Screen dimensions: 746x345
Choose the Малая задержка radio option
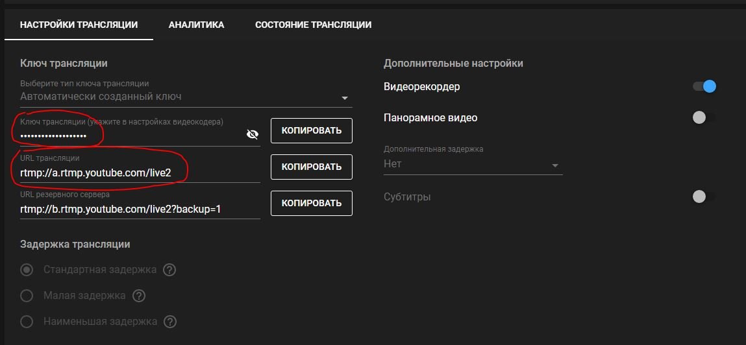pos(27,296)
